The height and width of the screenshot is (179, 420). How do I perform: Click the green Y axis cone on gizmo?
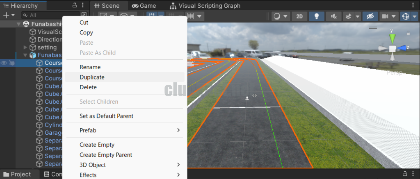click(x=393, y=39)
